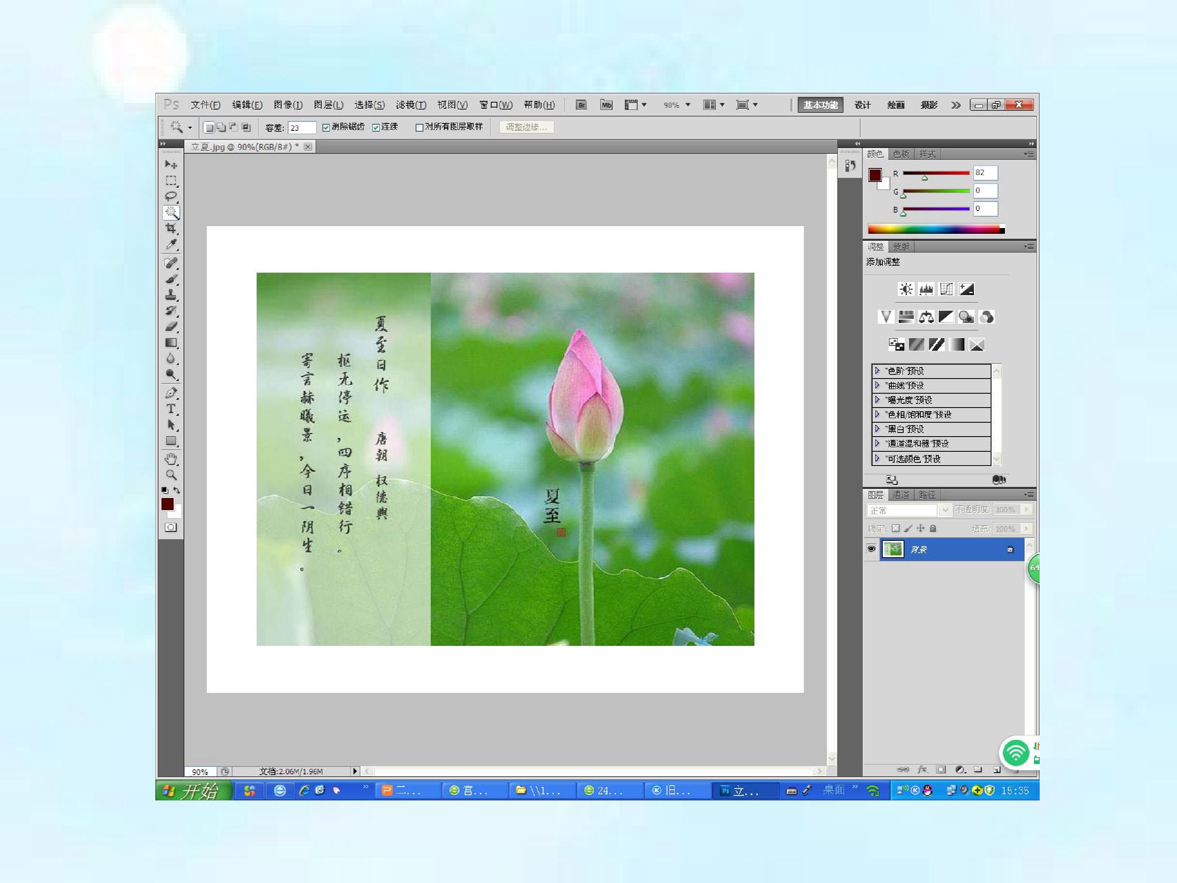Image resolution: width=1177 pixels, height=883 pixels.
Task: Select the Rectangular Marquee tool
Action: [171, 181]
